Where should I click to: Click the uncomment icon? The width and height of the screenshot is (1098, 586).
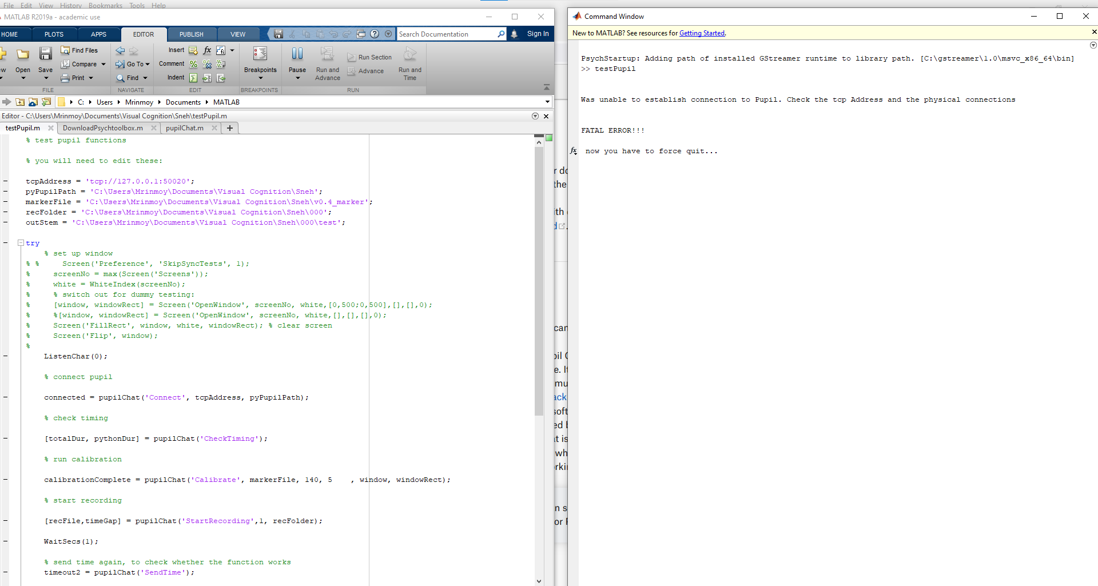207,64
